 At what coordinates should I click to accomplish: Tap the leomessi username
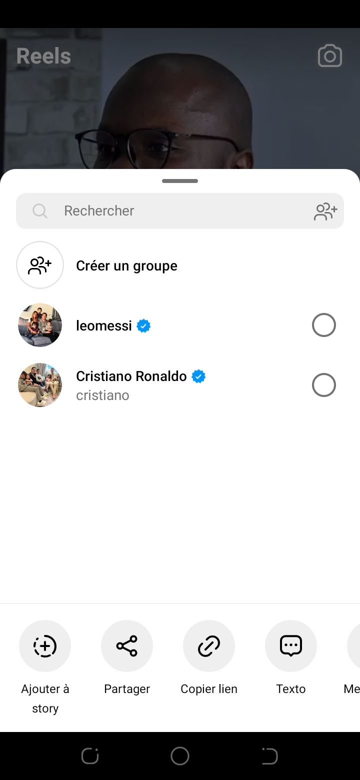pyautogui.click(x=104, y=325)
